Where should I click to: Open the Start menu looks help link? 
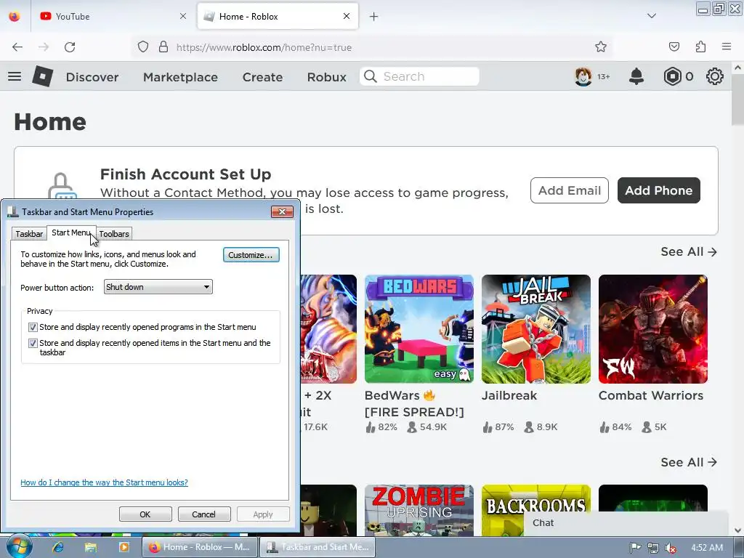104,482
